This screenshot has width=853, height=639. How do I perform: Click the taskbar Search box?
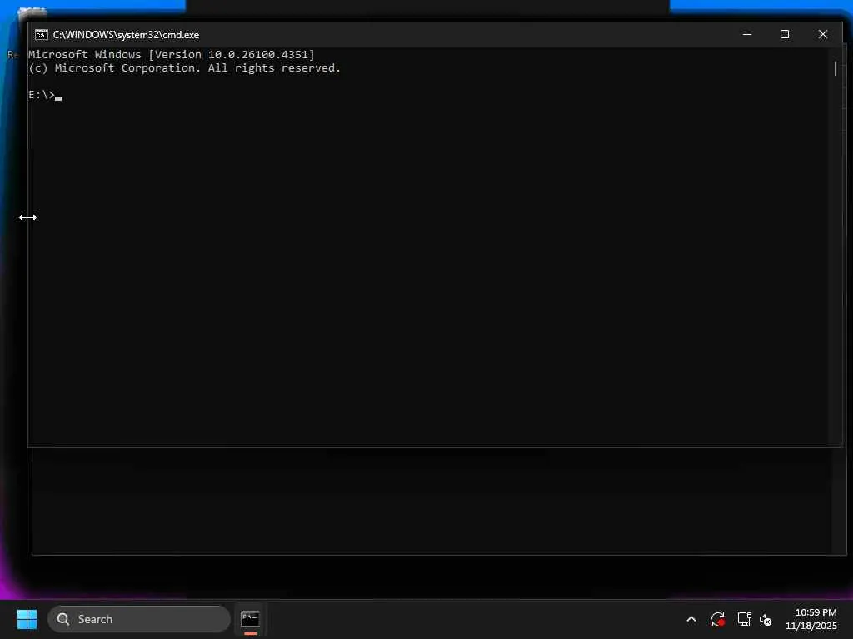pyautogui.click(x=139, y=619)
